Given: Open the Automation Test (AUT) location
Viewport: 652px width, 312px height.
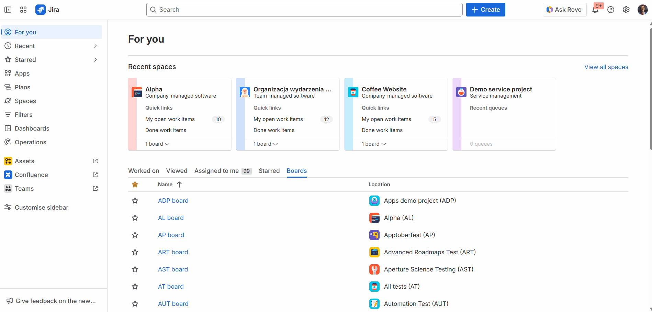Looking at the screenshot, I should click(416, 303).
